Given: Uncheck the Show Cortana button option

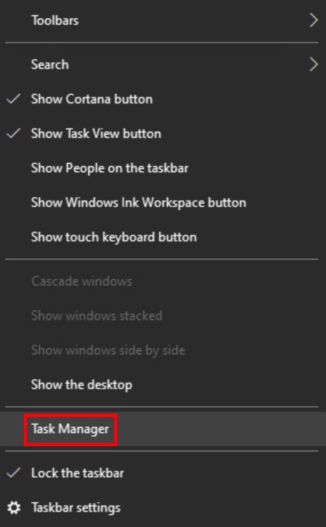Looking at the screenshot, I should (x=91, y=99).
